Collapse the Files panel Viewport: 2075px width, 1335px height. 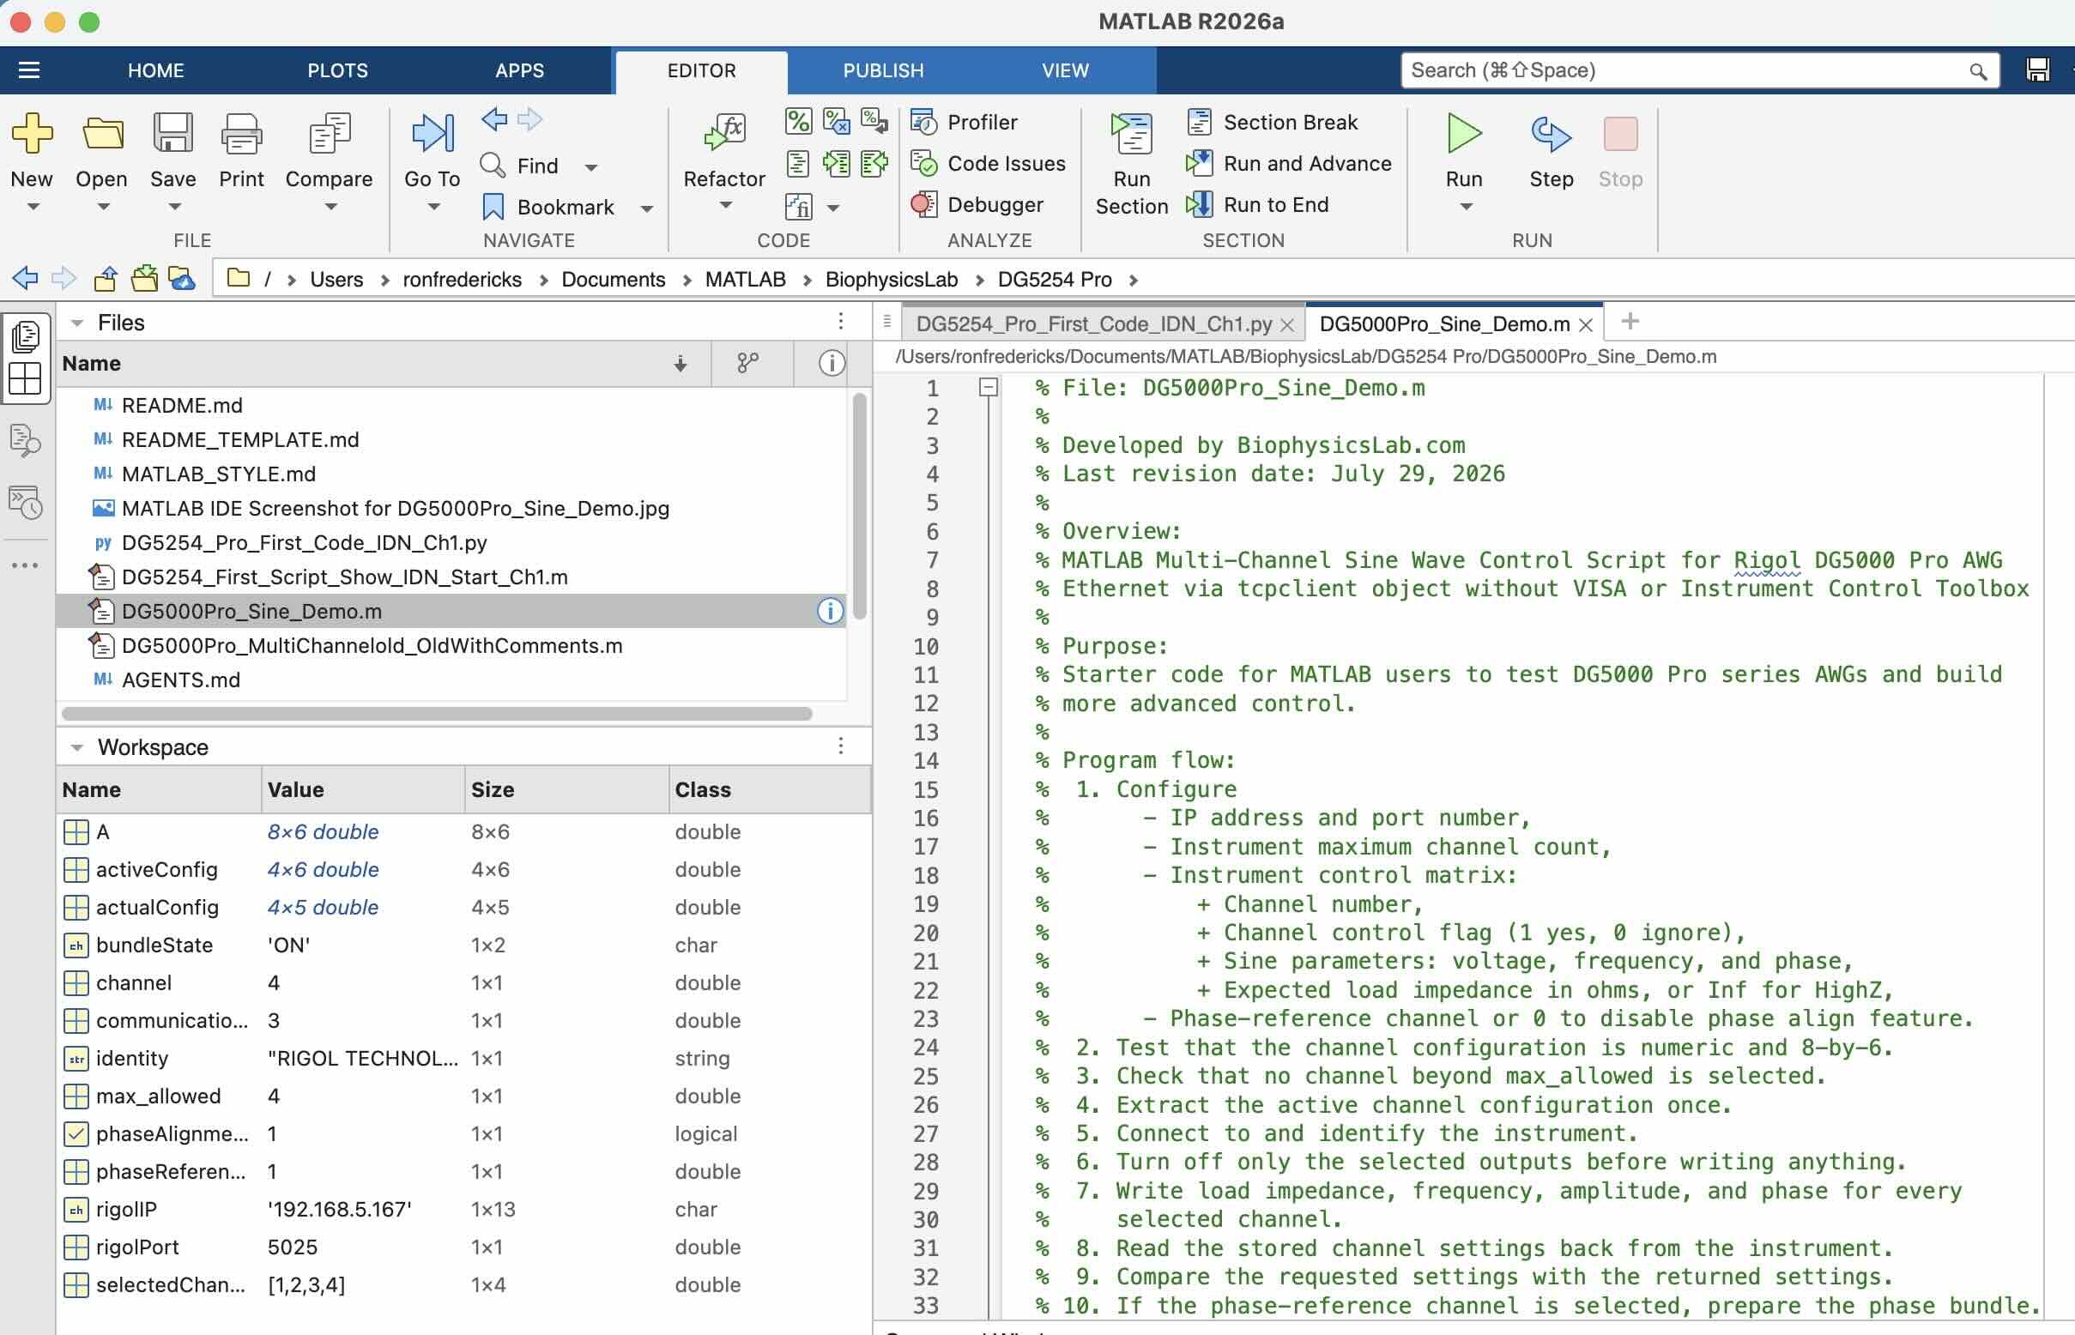pyautogui.click(x=77, y=323)
